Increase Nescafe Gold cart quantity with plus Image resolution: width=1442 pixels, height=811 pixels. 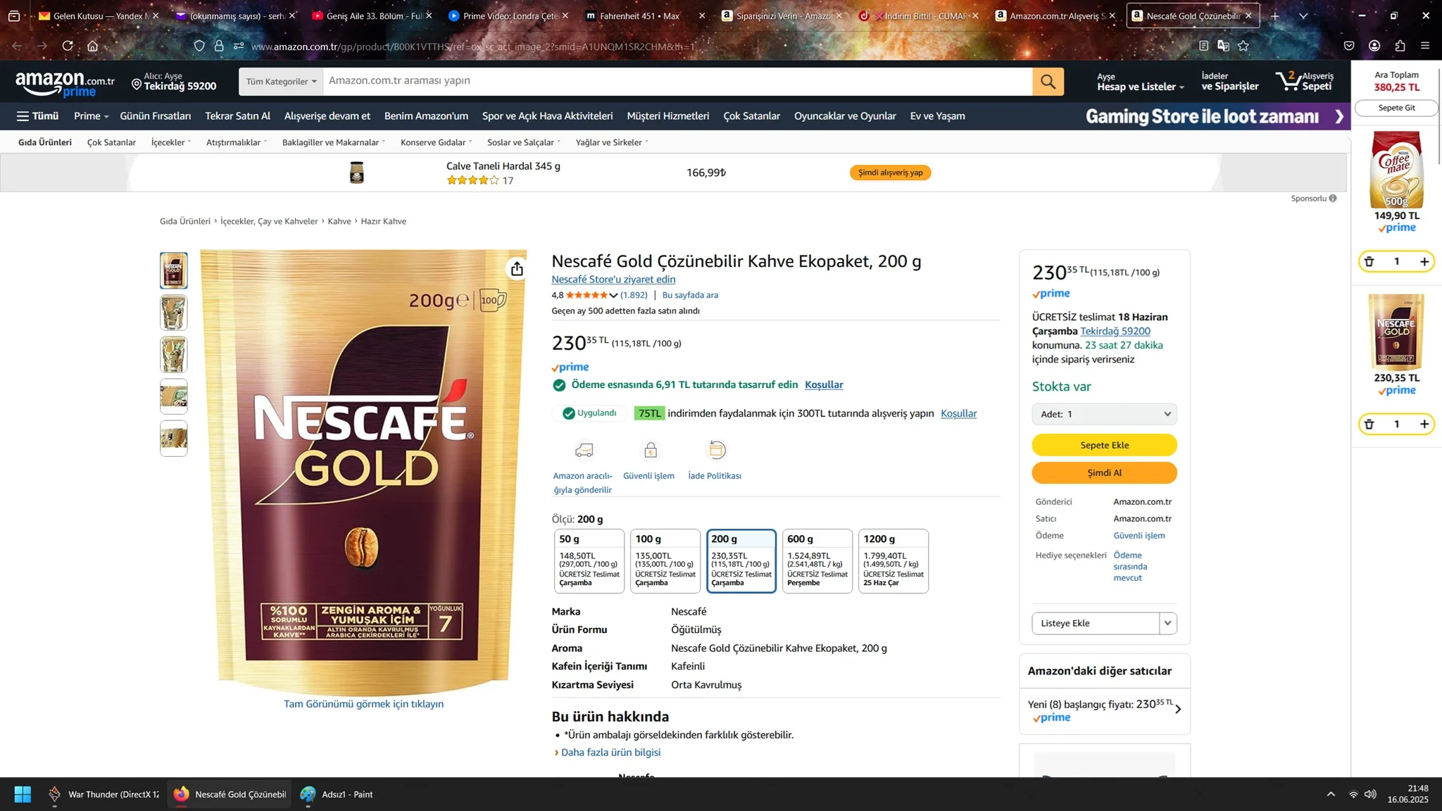point(1424,424)
